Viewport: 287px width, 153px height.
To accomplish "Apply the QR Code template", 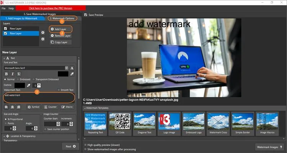I will click(x=120, y=124).
